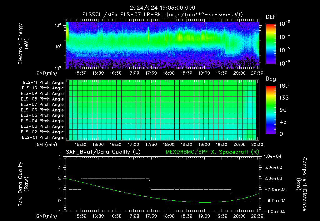The height and width of the screenshot is (221, 320).
Task: Click the green spacecraft orbit curve minimum
Action: (x=206, y=202)
